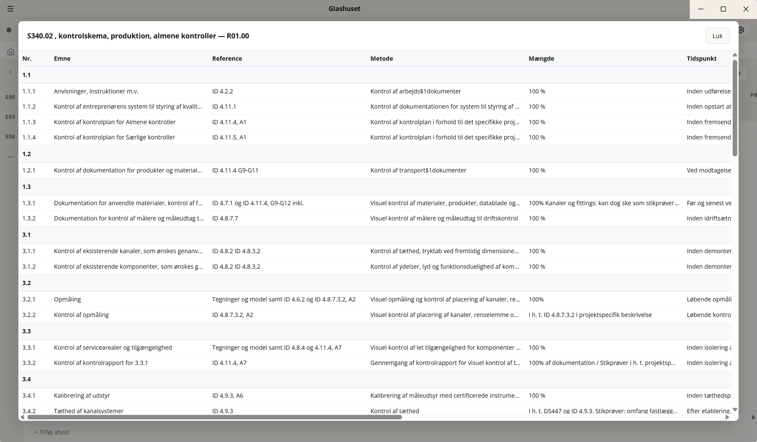Select row 'Anvisninger, instruktioner m.v.'
The width and height of the screenshot is (757, 442).
[x=375, y=91]
